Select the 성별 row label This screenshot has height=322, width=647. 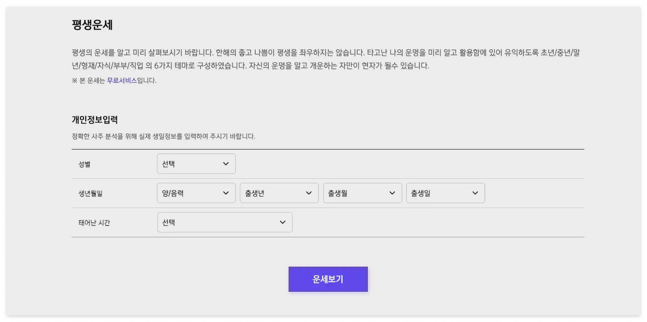pyautogui.click(x=84, y=164)
